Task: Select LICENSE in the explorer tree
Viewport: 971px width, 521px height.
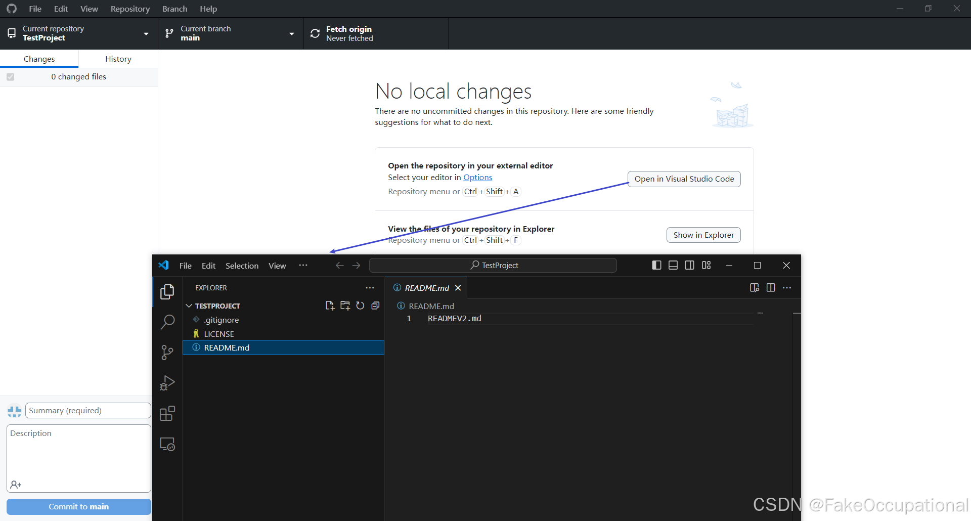Action: pyautogui.click(x=283, y=334)
